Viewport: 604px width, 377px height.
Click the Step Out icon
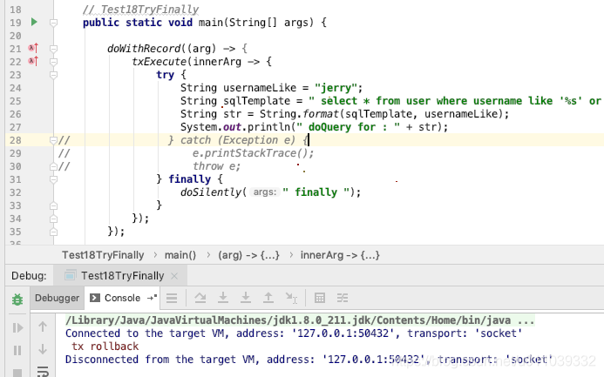tap(268, 298)
